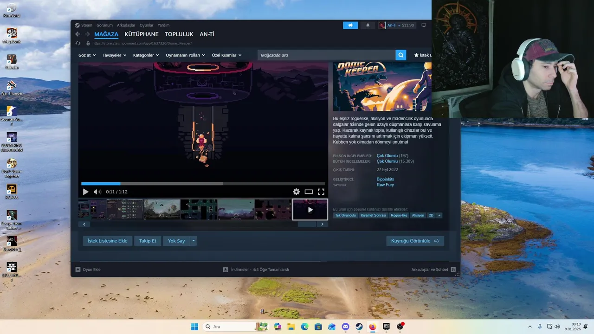This screenshot has height=334, width=594.
Task: Click the store search magnifier button
Action: [x=401, y=55]
